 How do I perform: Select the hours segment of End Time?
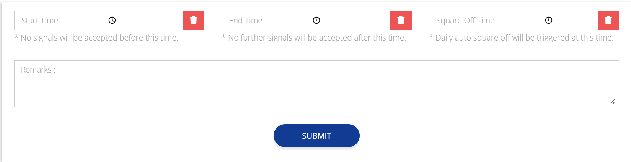point(272,21)
